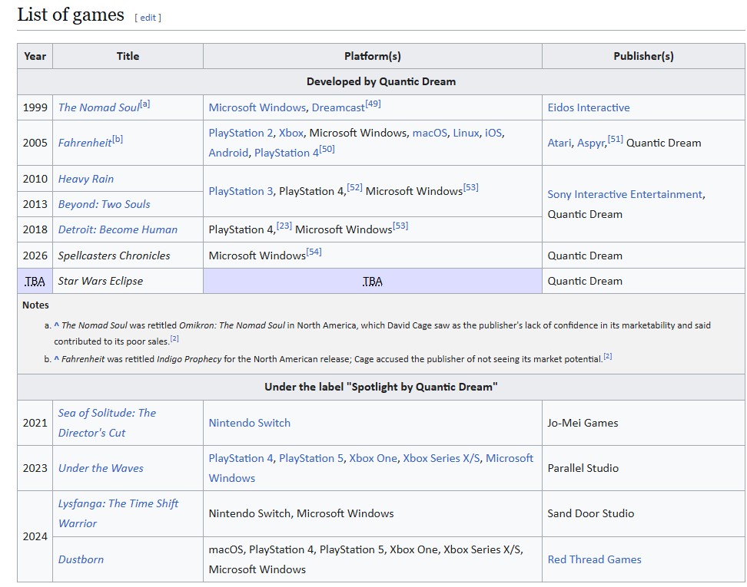Screen dimensions: 747x587
Task: Open Detroit: Become Human article link
Action: click(x=118, y=229)
